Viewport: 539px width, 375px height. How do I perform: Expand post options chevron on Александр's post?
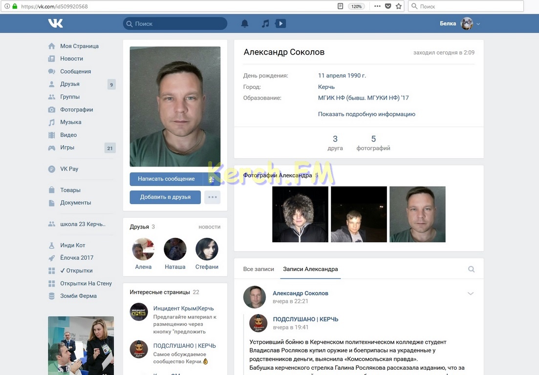(471, 293)
